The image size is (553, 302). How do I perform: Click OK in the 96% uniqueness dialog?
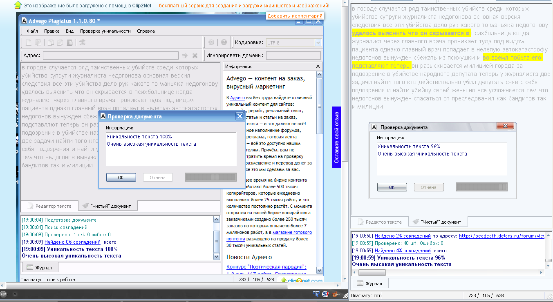coord(392,187)
